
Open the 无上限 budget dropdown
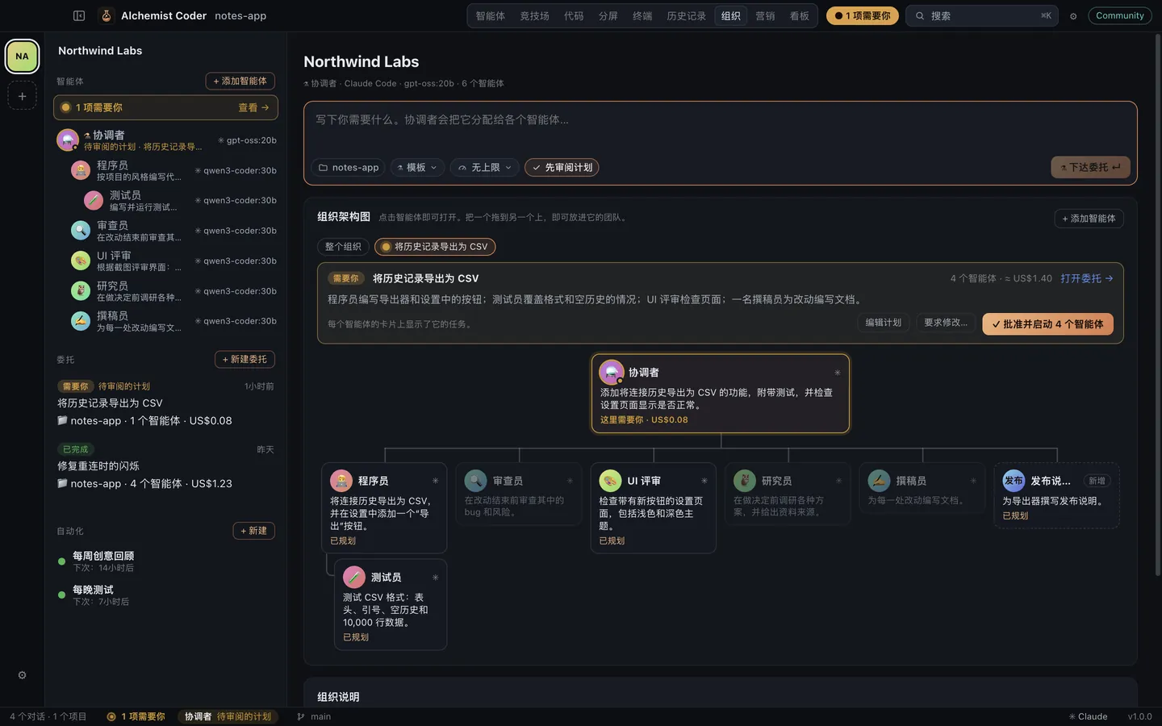[484, 168]
